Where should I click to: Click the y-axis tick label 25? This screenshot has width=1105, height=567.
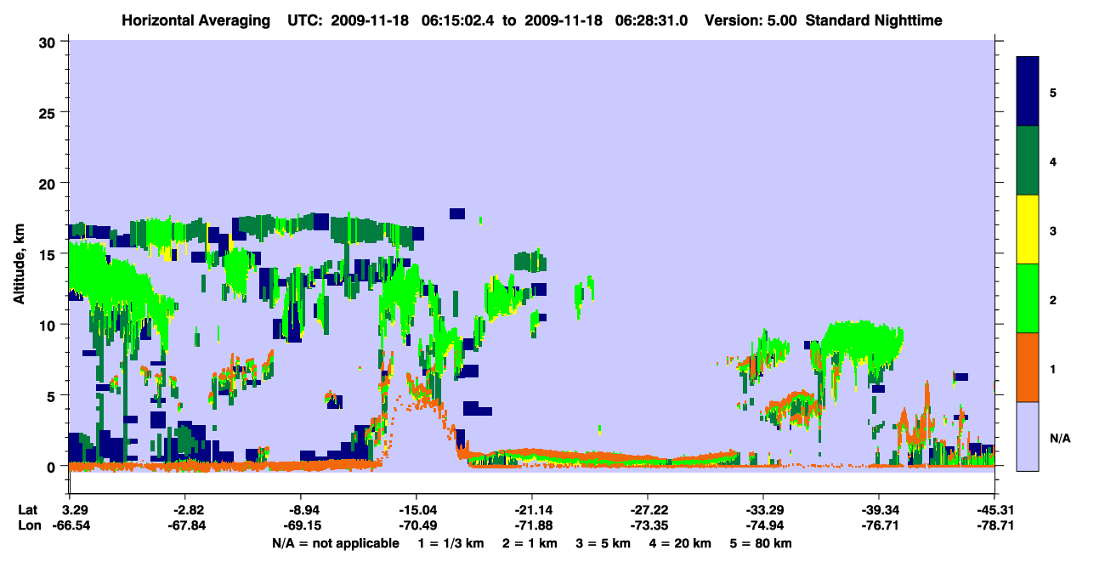[49, 112]
